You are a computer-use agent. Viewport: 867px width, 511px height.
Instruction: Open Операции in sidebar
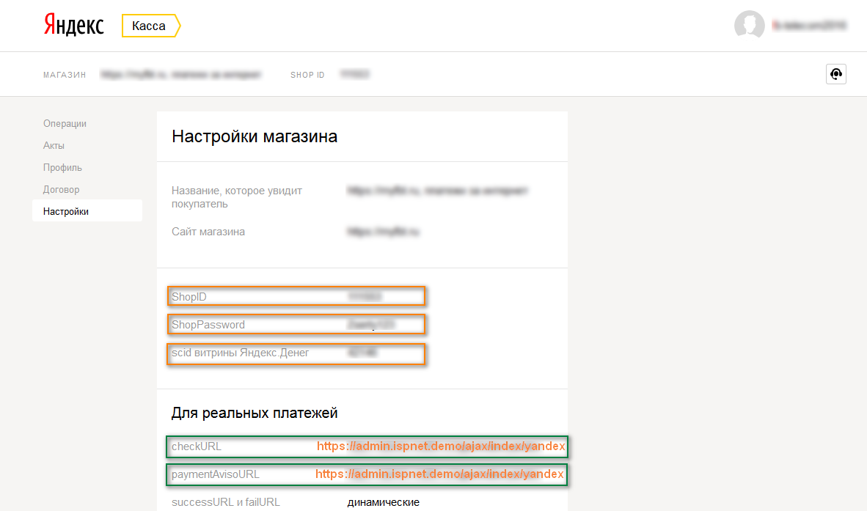(x=65, y=124)
